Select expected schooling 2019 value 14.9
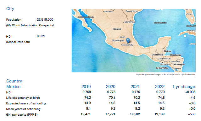 tap(88, 103)
